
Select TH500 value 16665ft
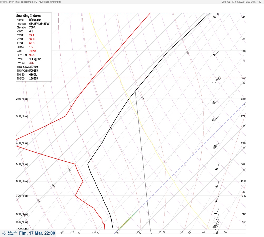(34, 78)
